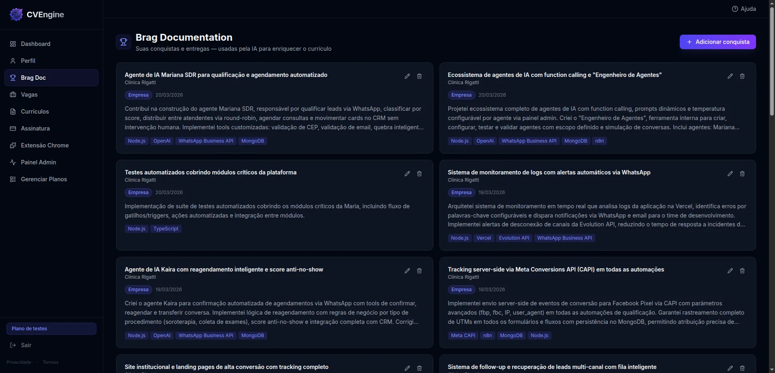Open Extensão Chrome page

pyautogui.click(x=44, y=145)
